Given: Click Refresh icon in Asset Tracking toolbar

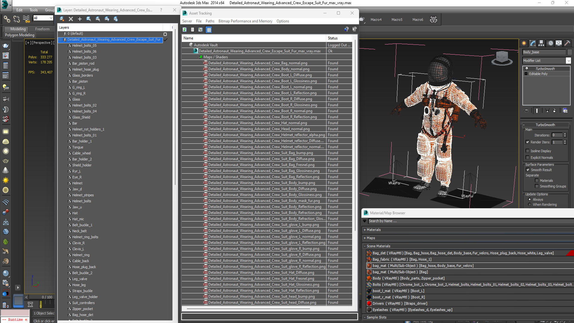Looking at the screenshot, I should (184, 30).
